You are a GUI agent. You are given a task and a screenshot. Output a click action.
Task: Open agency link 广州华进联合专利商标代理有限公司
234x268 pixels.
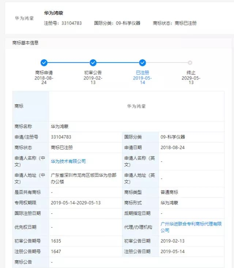pyautogui.click(x=191, y=227)
